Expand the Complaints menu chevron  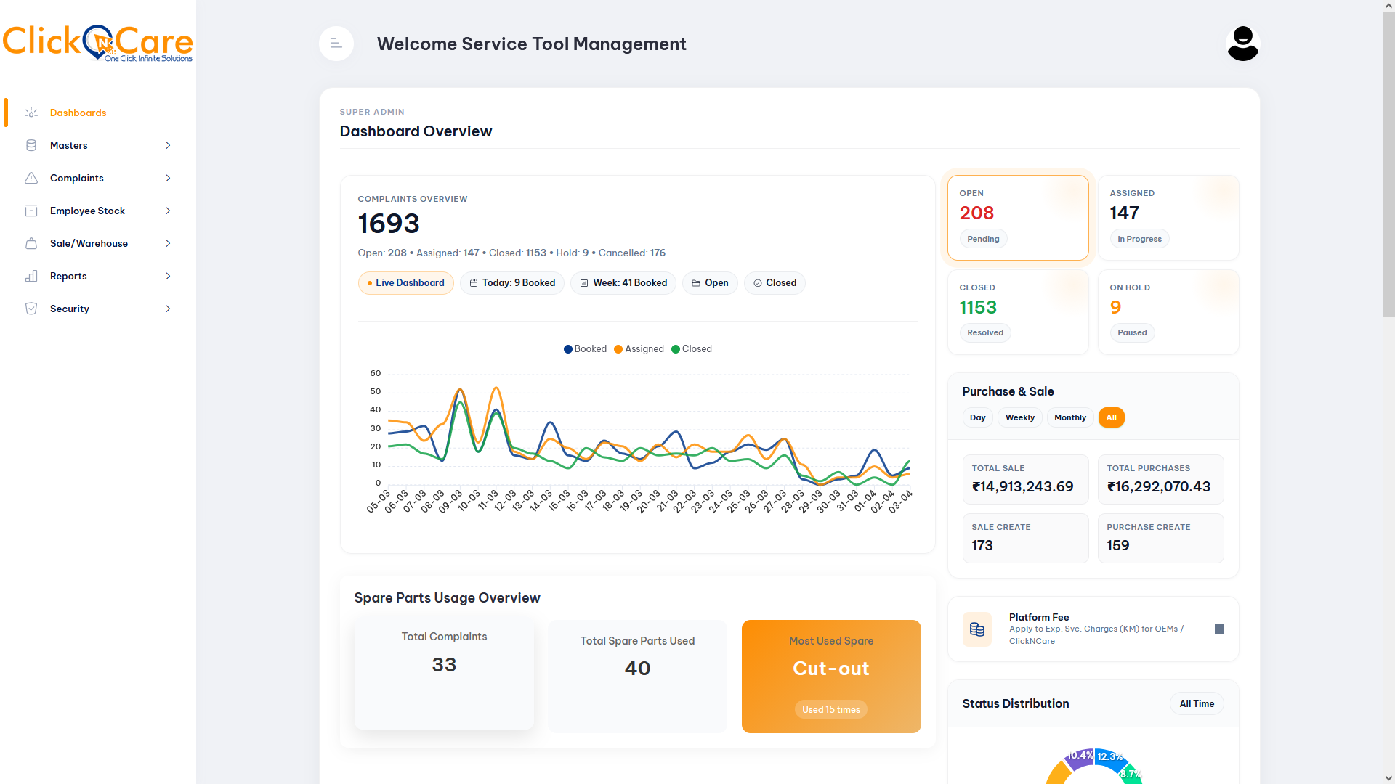168,178
